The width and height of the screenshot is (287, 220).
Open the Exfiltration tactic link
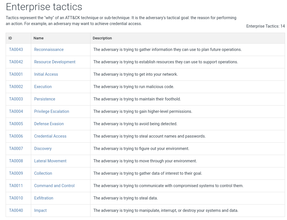(44, 198)
